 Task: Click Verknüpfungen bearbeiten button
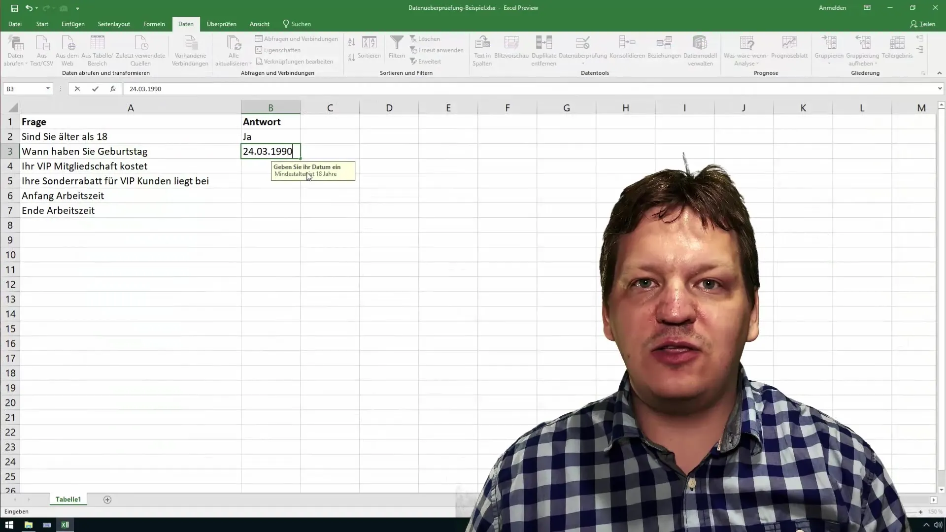[x=294, y=62]
